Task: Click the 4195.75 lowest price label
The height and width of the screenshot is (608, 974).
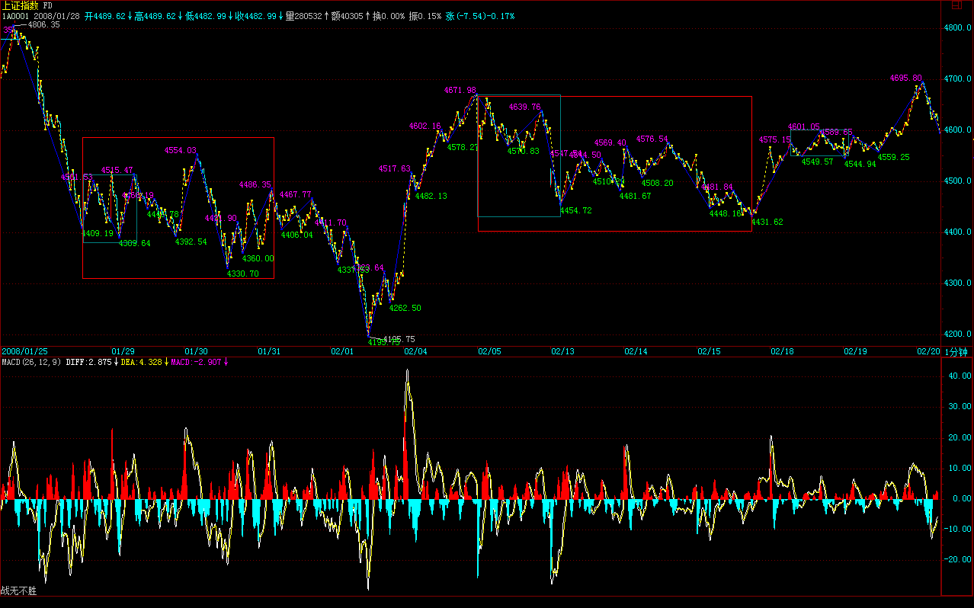Action: [399, 339]
